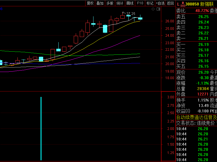This screenshot has width=217, height=162.
Task: Click the 交易状态: 连续竞价 status line
Action: [x=196, y=123]
